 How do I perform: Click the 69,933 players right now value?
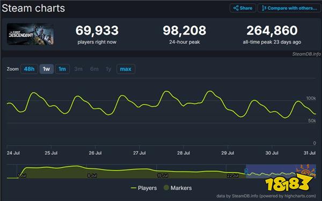pos(97,31)
